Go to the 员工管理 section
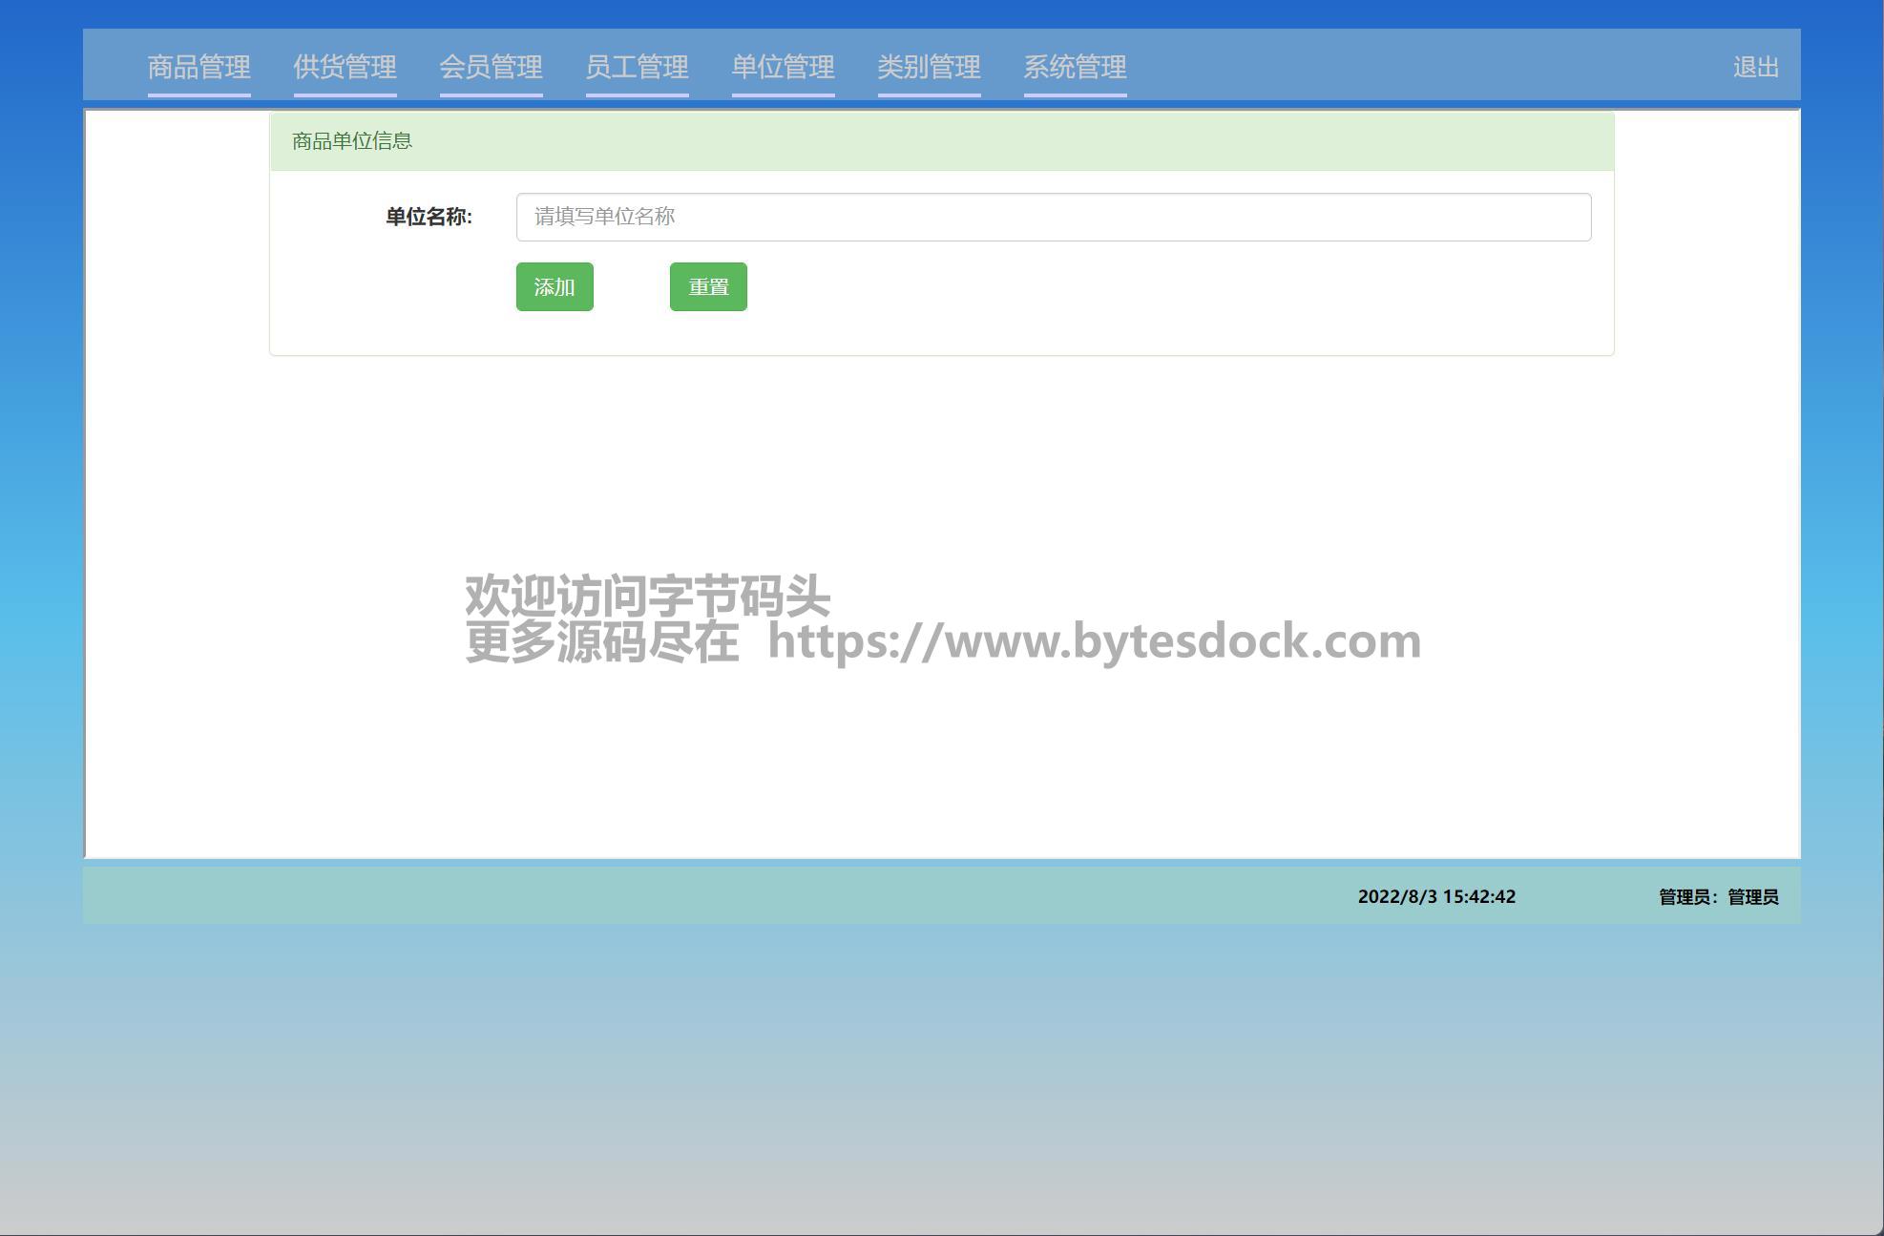Image resolution: width=1884 pixels, height=1236 pixels. point(637,67)
